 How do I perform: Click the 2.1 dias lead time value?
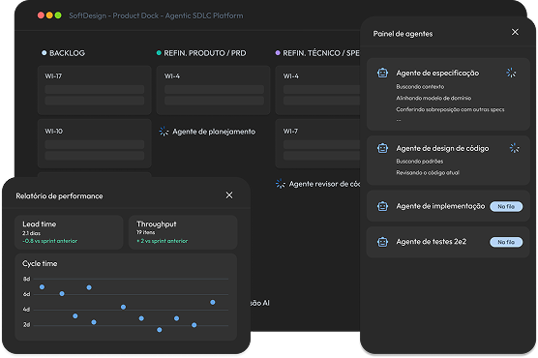pyautogui.click(x=31, y=233)
